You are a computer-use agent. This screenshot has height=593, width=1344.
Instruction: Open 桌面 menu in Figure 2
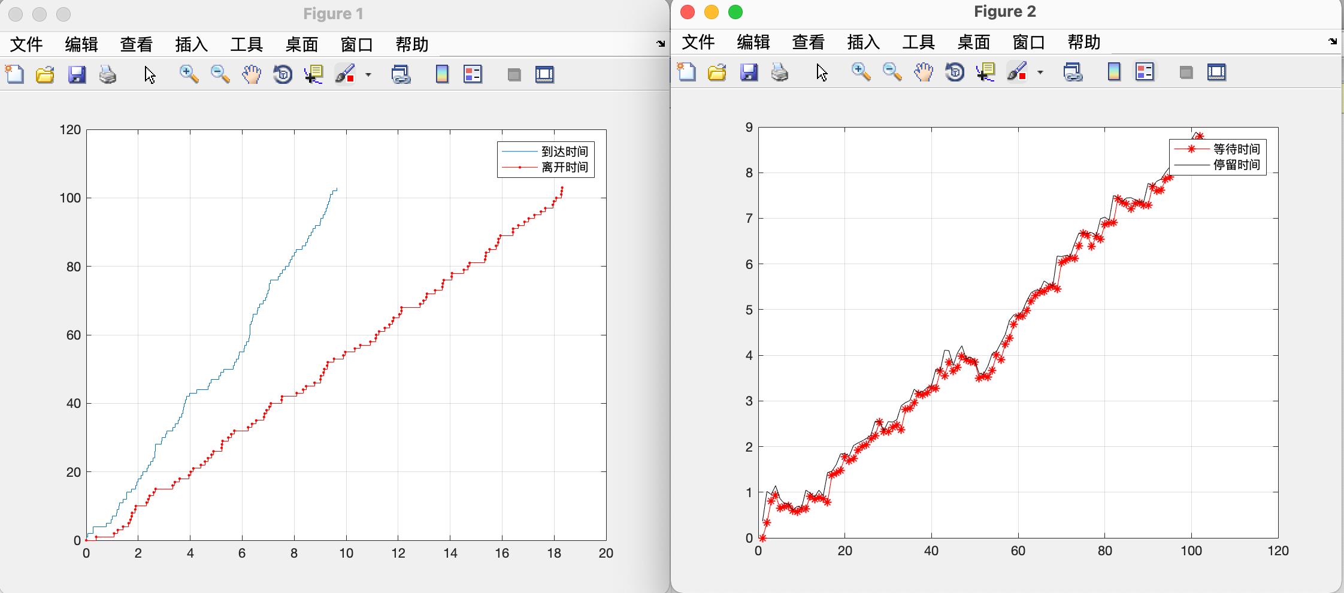[974, 42]
